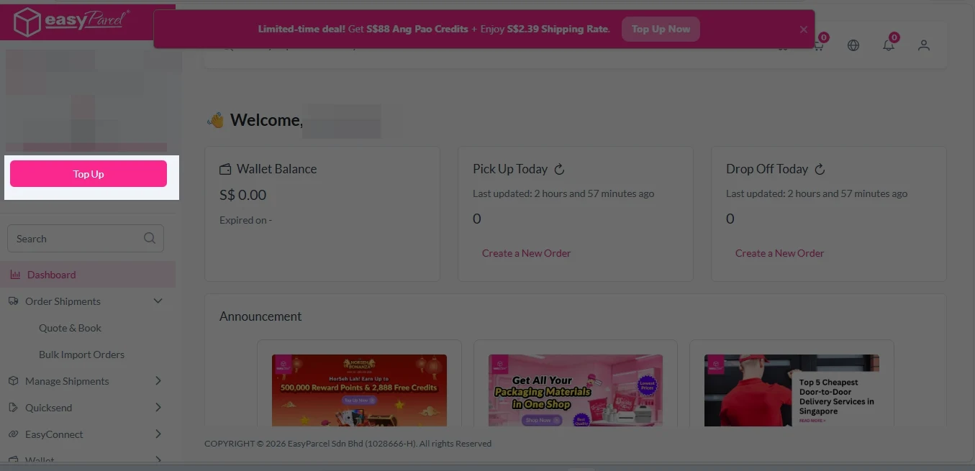Click the search magnifier icon in sidebar

[x=150, y=239]
